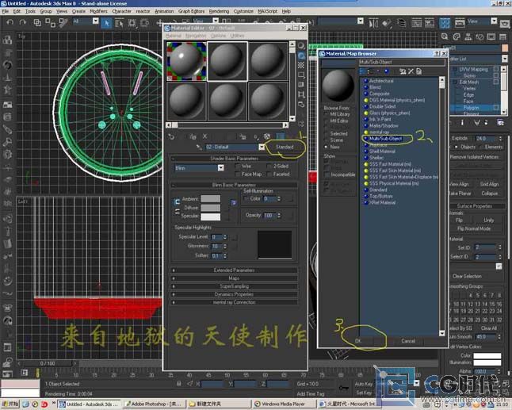Enable the Wire checkbox
This screenshot has width=512, height=410.
coord(238,167)
